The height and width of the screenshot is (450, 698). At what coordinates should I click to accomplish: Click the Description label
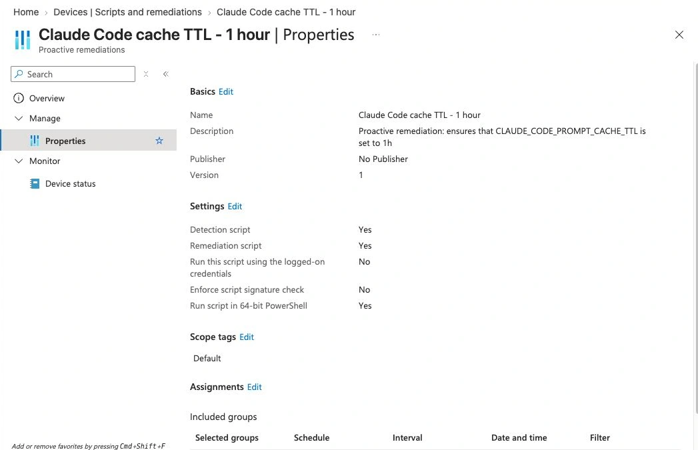point(211,131)
